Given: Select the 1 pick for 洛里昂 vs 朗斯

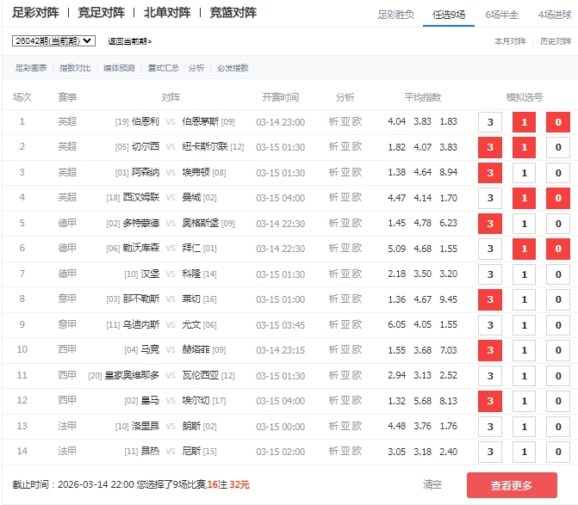Looking at the screenshot, I should coord(524,427).
